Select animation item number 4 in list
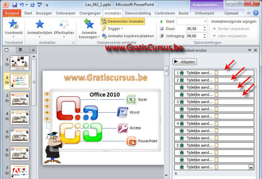262x179 pixels. pyautogui.click(x=214, y=124)
